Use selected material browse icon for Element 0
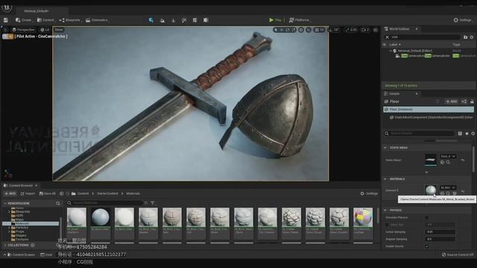The image size is (477, 268). (x=442, y=194)
